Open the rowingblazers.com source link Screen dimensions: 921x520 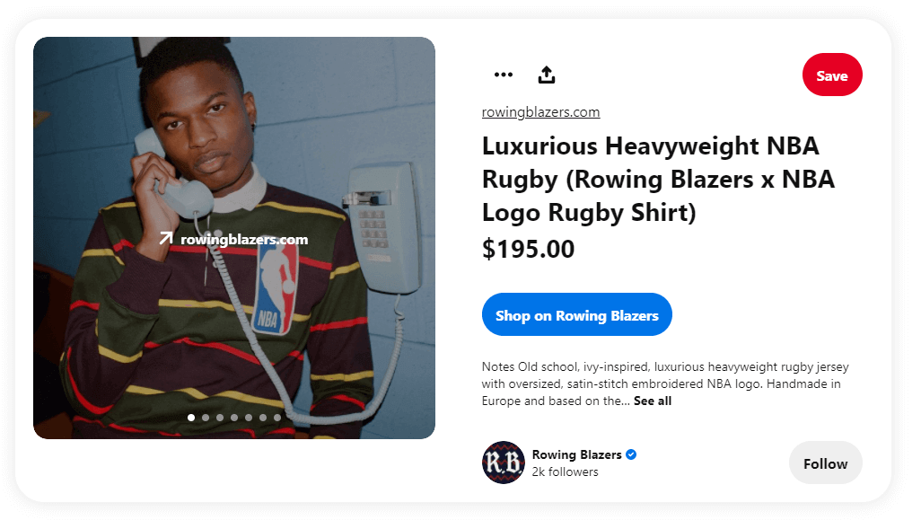[x=538, y=111]
